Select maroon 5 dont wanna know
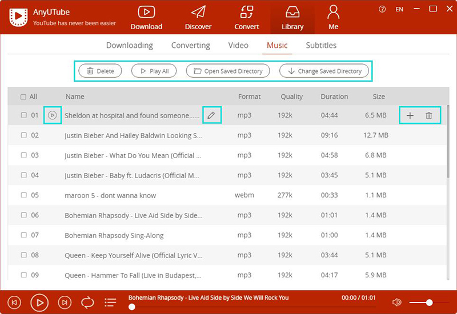Screen dimensions: 457x314 pyautogui.click(x=110, y=195)
